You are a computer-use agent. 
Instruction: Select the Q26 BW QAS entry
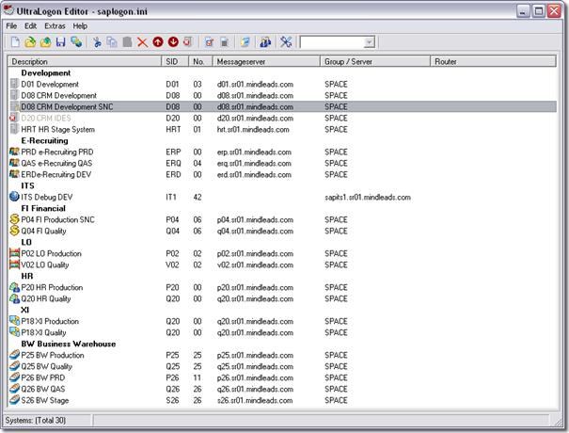tap(43, 389)
